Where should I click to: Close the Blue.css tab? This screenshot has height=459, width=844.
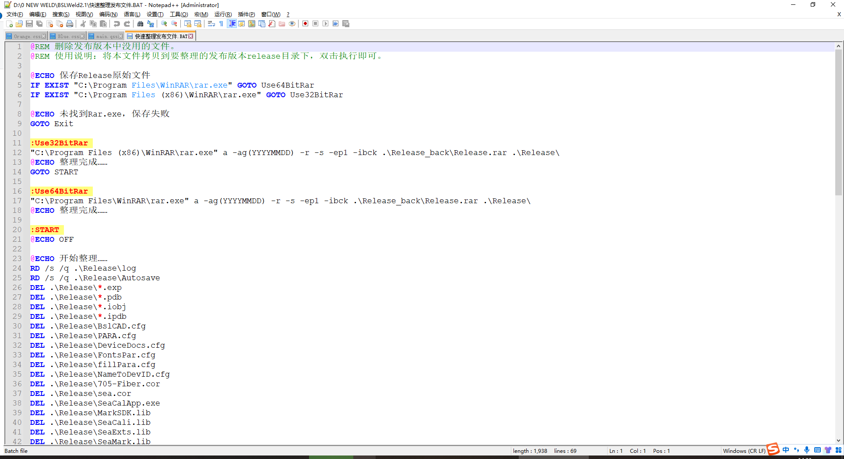(x=82, y=36)
